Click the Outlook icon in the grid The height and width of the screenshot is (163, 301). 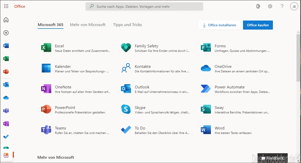(x=126, y=89)
